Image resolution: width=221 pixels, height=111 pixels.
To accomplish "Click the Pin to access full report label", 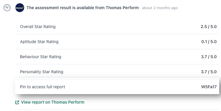I will [x=42, y=87].
